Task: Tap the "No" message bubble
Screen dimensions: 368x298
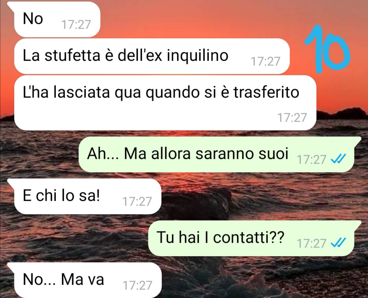Action: [x=57, y=19]
